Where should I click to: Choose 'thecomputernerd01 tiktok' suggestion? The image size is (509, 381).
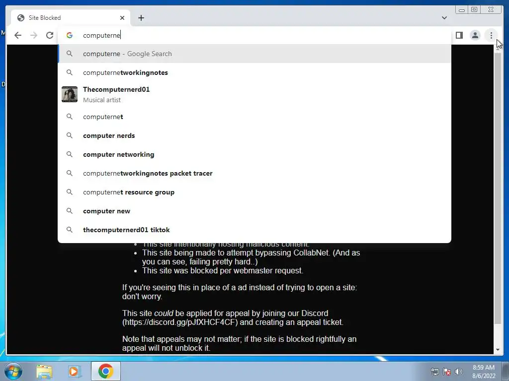click(254, 230)
